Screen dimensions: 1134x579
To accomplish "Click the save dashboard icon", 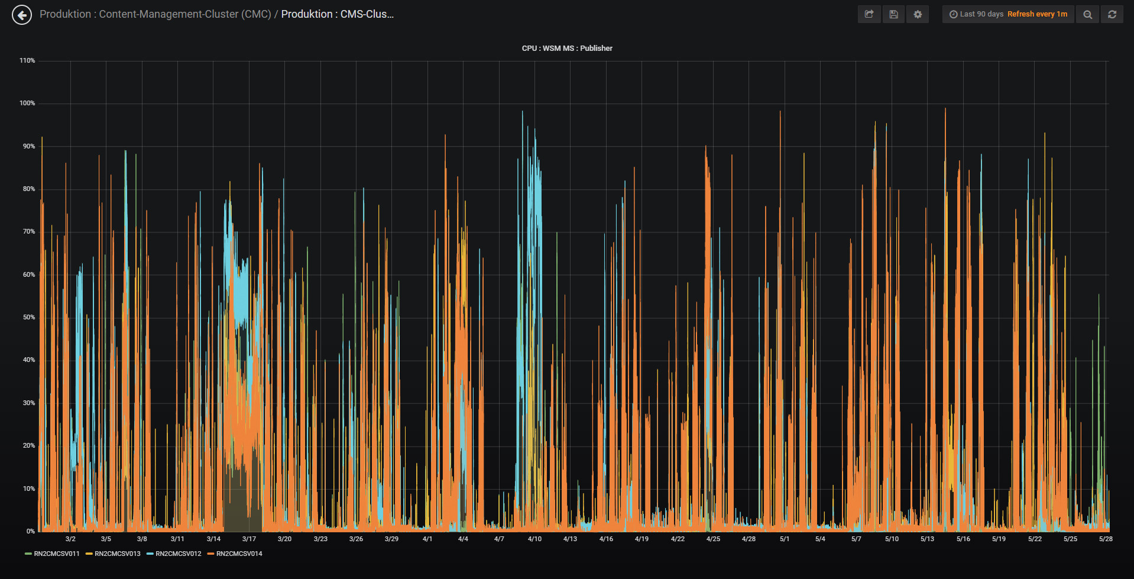I will click(x=893, y=14).
